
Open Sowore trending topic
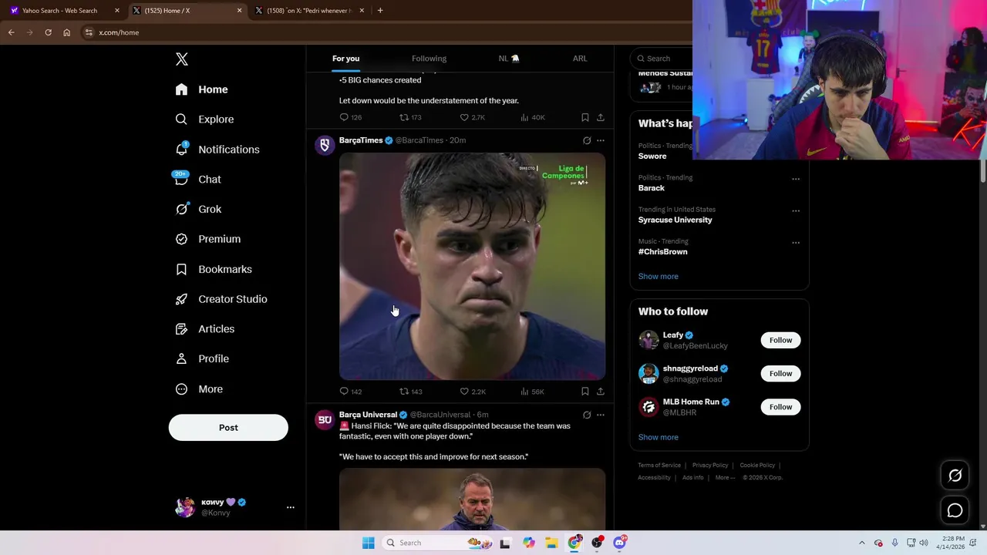[652, 156]
